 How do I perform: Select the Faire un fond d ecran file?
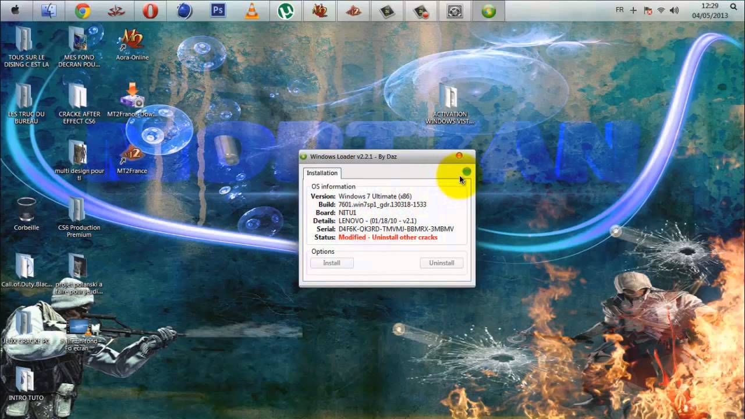click(79, 335)
